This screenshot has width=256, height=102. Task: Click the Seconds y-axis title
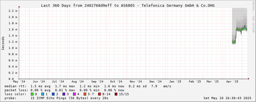tap(3, 43)
